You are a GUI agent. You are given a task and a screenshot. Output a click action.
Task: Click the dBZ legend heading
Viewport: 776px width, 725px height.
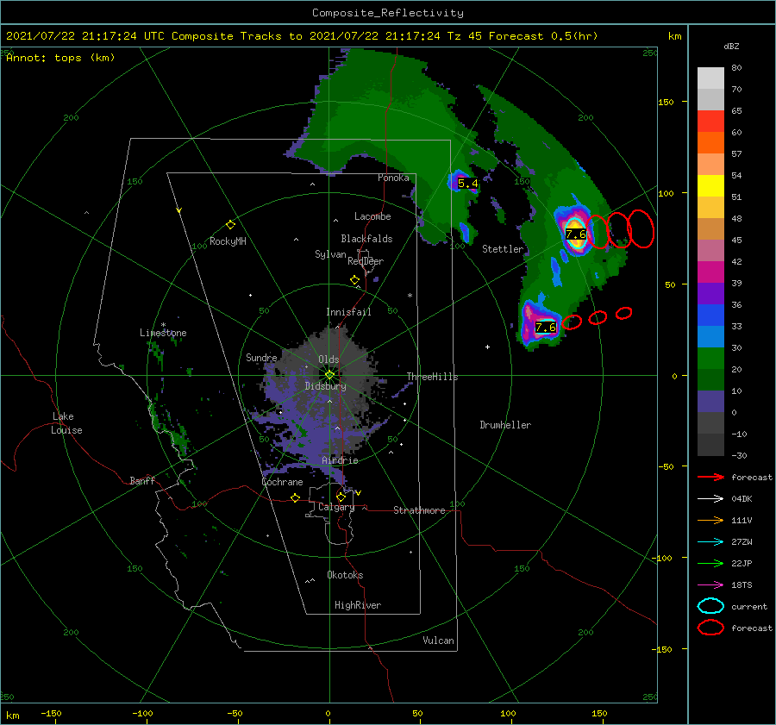click(x=731, y=46)
